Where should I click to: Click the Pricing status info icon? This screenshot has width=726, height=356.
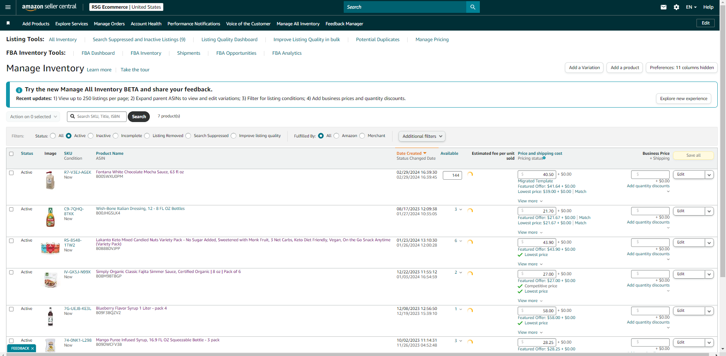coord(544,158)
